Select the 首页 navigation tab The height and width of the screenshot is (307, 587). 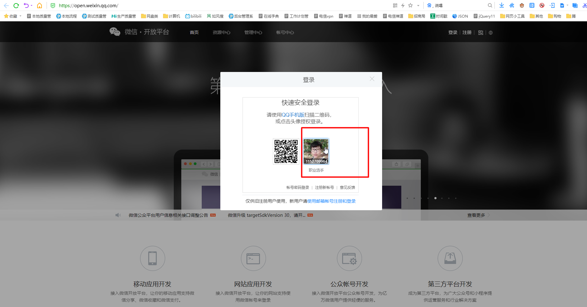[x=194, y=32]
